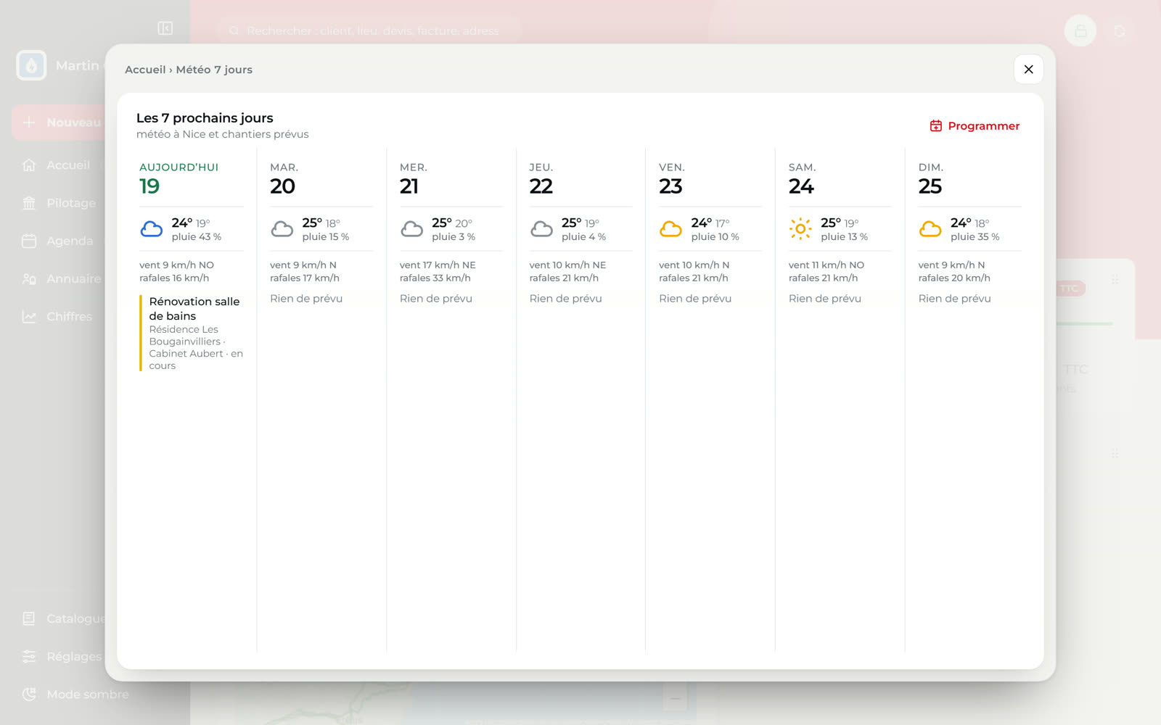This screenshot has height=725, width=1161.
Task: Close the Météo 7 jours dialog
Action: click(1028, 70)
